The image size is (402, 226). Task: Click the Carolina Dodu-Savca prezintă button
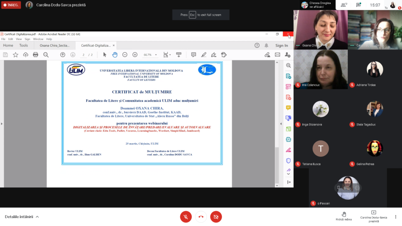pyautogui.click(x=373, y=216)
